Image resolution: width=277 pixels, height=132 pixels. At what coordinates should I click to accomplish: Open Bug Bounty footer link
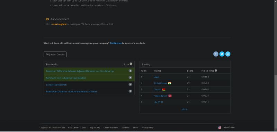point(95,127)
